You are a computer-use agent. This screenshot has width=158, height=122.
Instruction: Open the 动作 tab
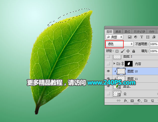(152, 32)
